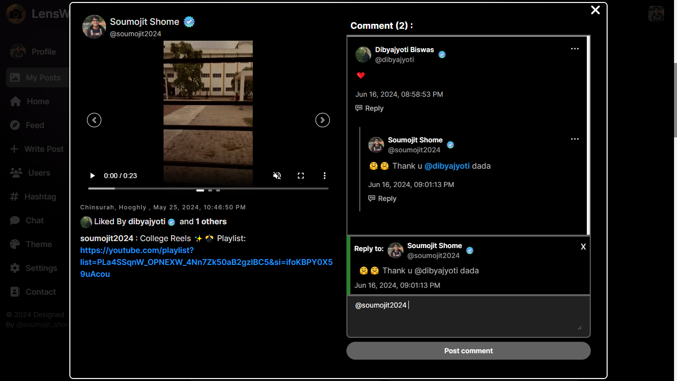This screenshot has height=381, width=677.
Task: Seek on the video progress bar
Action: click(208, 189)
